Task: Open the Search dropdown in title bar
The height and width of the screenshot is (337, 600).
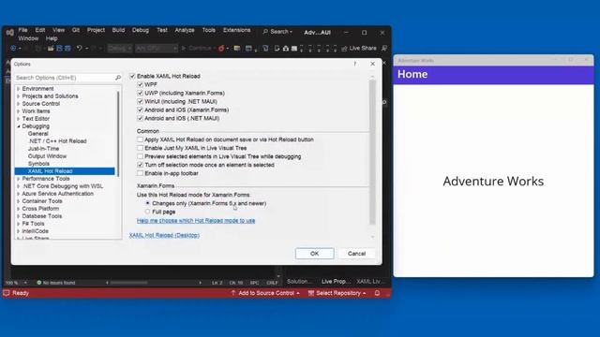Action: [277, 32]
